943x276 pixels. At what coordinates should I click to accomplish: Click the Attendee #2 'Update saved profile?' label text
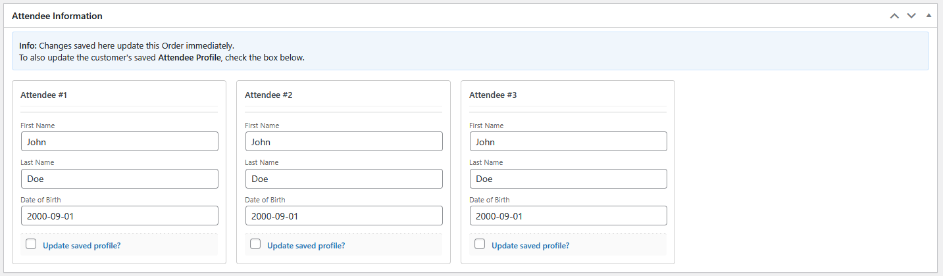(306, 246)
